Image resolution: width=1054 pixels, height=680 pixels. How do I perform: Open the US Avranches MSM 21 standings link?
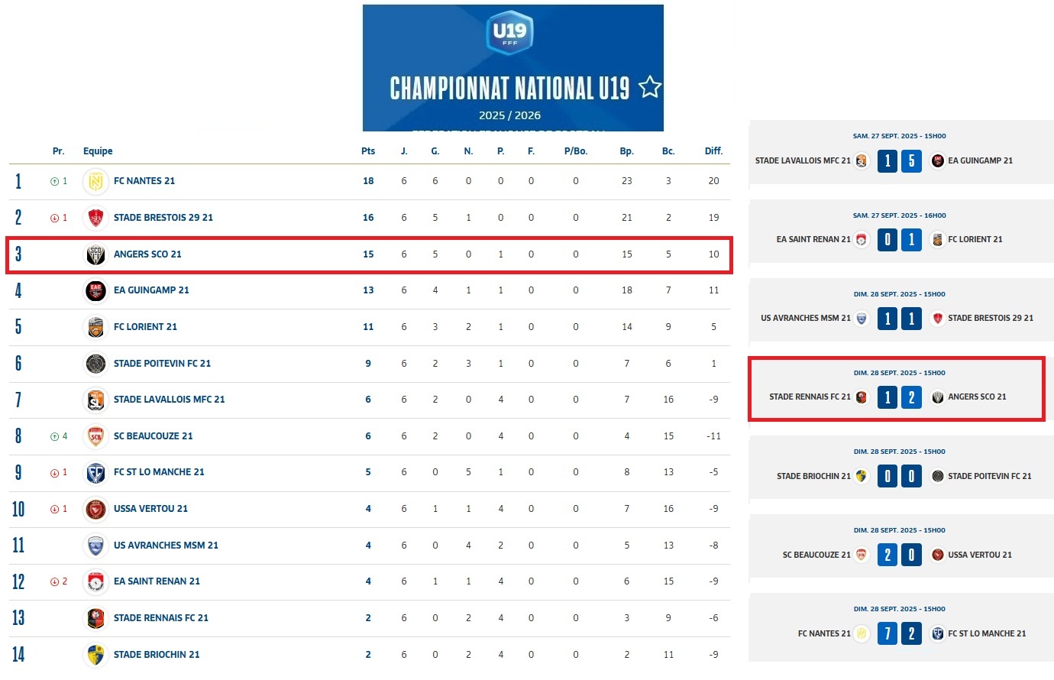coord(166,546)
